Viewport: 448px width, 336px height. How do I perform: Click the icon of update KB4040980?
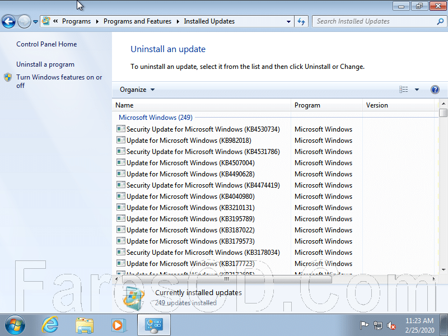point(121,195)
